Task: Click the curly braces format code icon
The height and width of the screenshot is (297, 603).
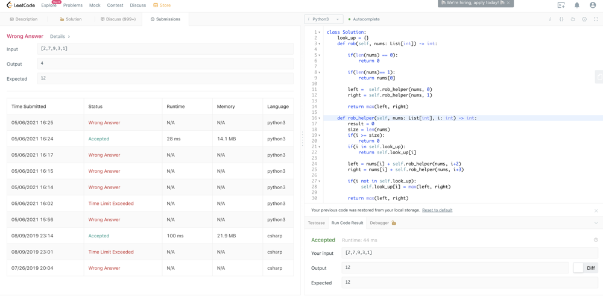Action: click(x=561, y=19)
